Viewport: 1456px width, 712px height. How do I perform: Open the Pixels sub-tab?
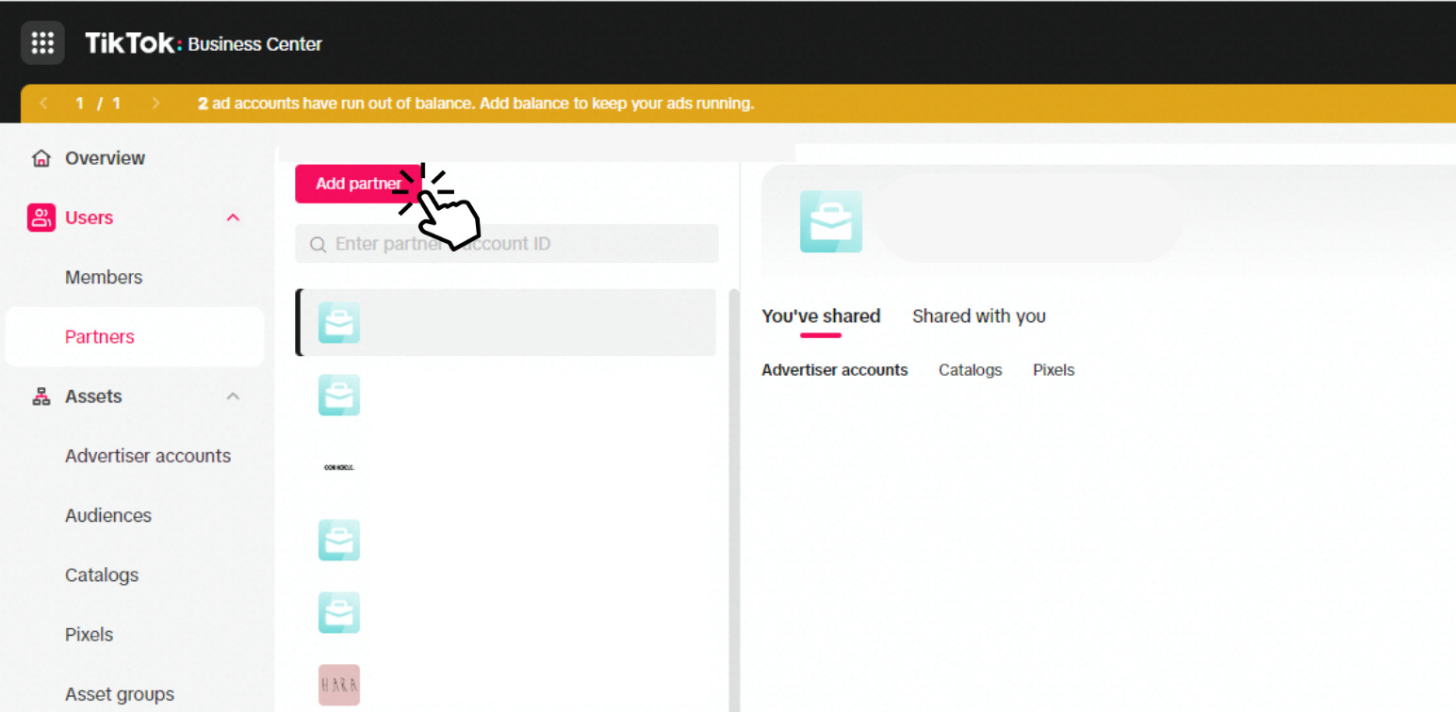(1054, 370)
